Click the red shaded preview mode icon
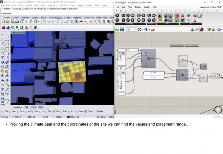The width and height of the screenshot is (223, 154). pyautogui.click(x=202, y=30)
